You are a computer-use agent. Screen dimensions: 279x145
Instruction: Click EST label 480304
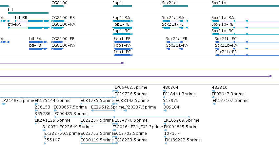pyautogui.click(x=170, y=87)
